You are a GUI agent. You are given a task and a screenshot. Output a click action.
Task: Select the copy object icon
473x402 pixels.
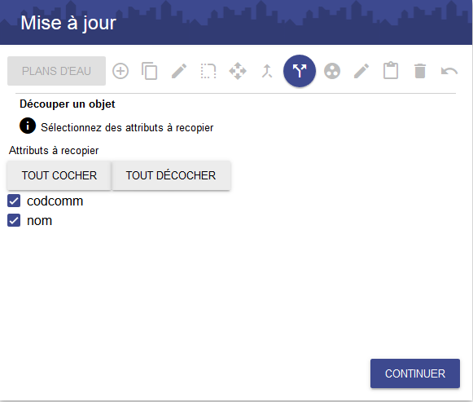click(x=149, y=71)
